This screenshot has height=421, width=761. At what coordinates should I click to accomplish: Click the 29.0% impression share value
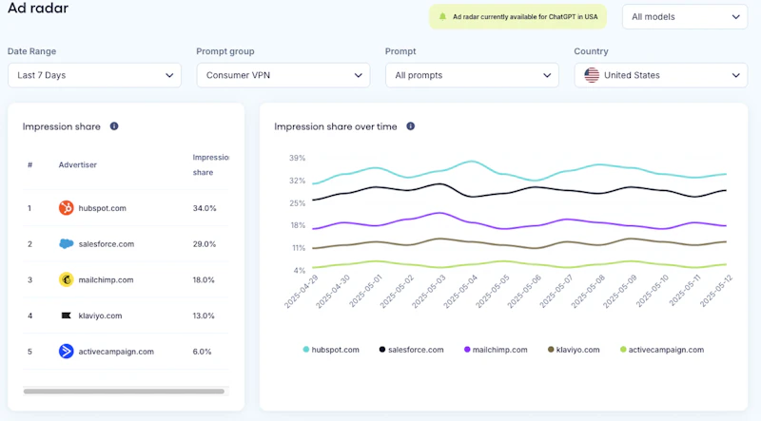coord(205,244)
